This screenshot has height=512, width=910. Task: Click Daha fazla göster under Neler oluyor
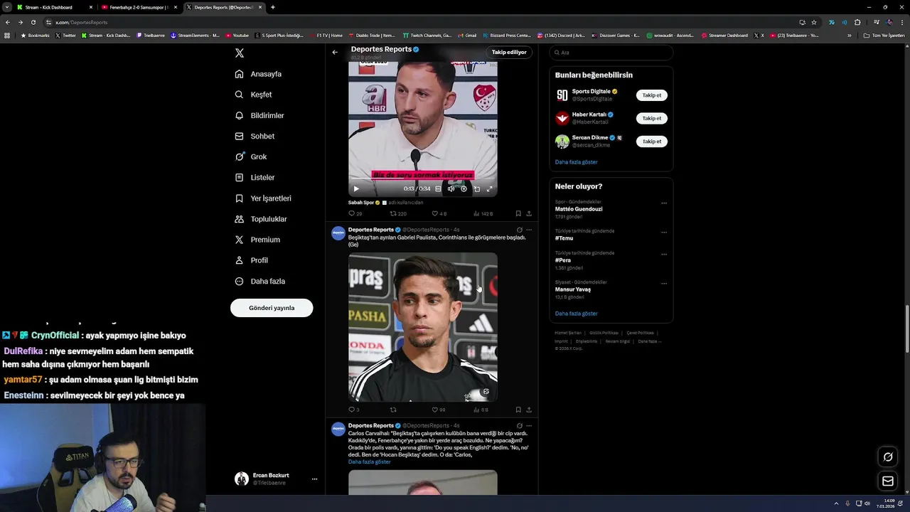coord(576,314)
